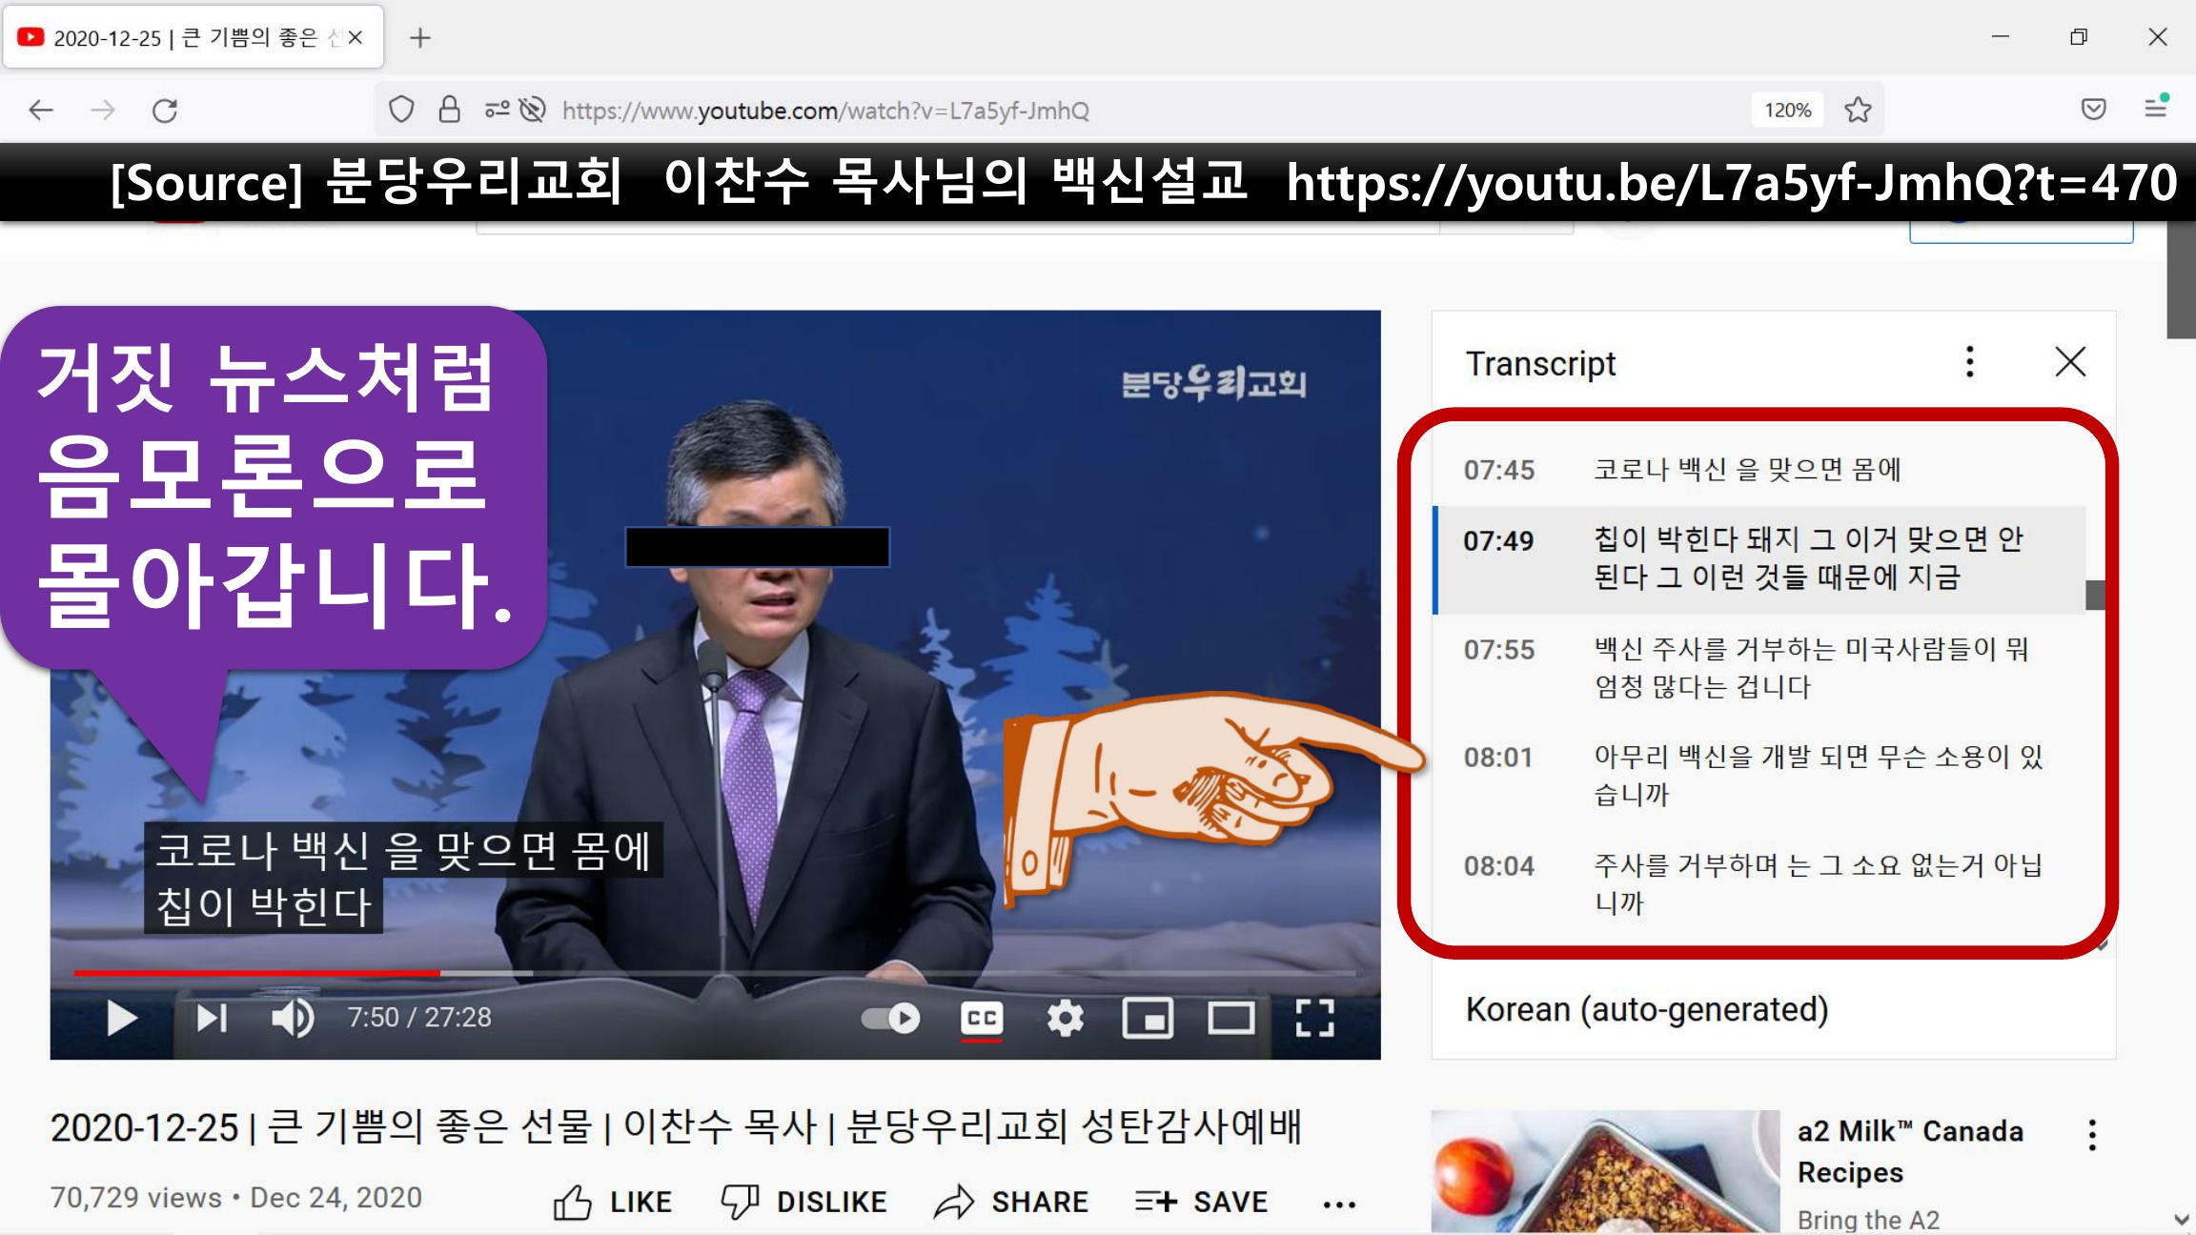Play the paused video
Viewport: 2196px width, 1235px height.
click(x=121, y=1018)
